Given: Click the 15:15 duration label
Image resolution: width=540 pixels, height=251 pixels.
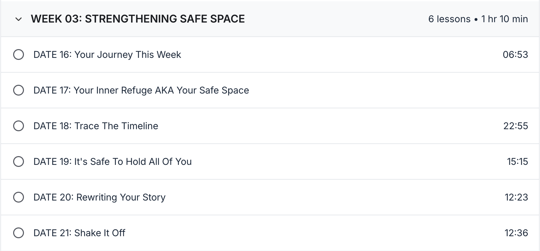Looking at the screenshot, I should coord(517,162).
